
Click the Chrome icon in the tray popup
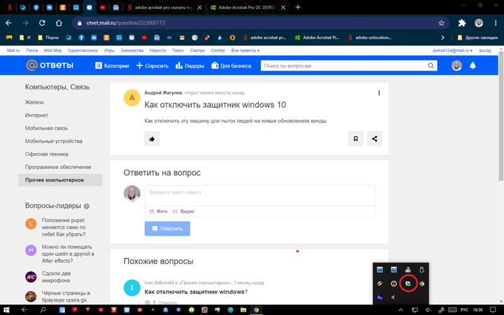[421, 283]
